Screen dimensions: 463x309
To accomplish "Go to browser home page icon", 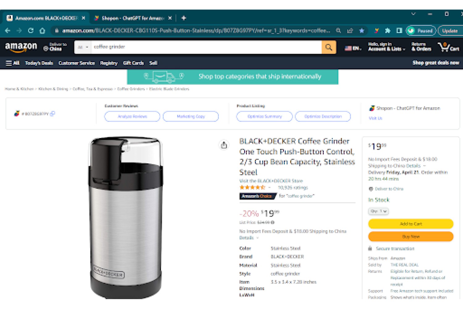I will click(x=42, y=31).
